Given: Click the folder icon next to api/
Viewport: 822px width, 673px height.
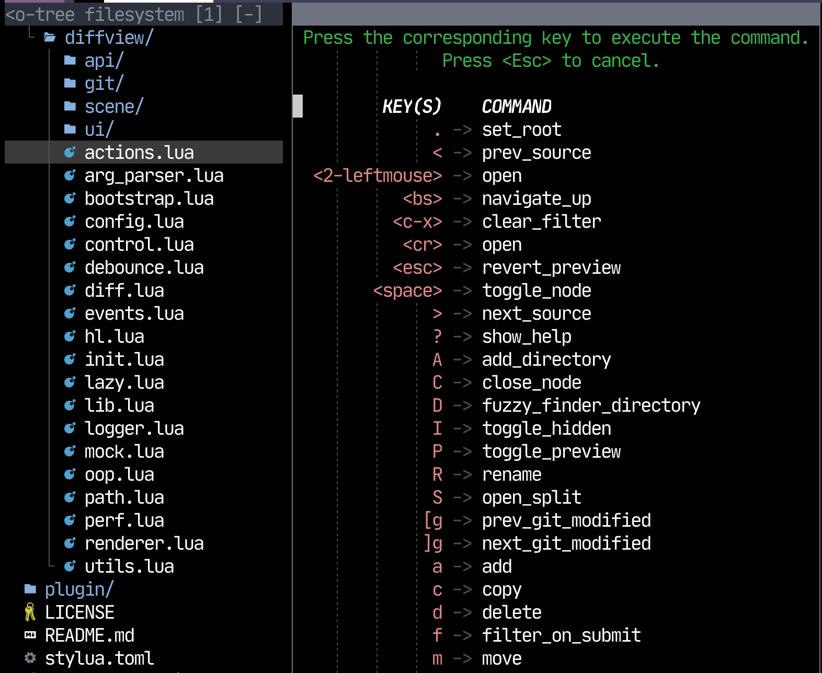Looking at the screenshot, I should click(x=70, y=61).
